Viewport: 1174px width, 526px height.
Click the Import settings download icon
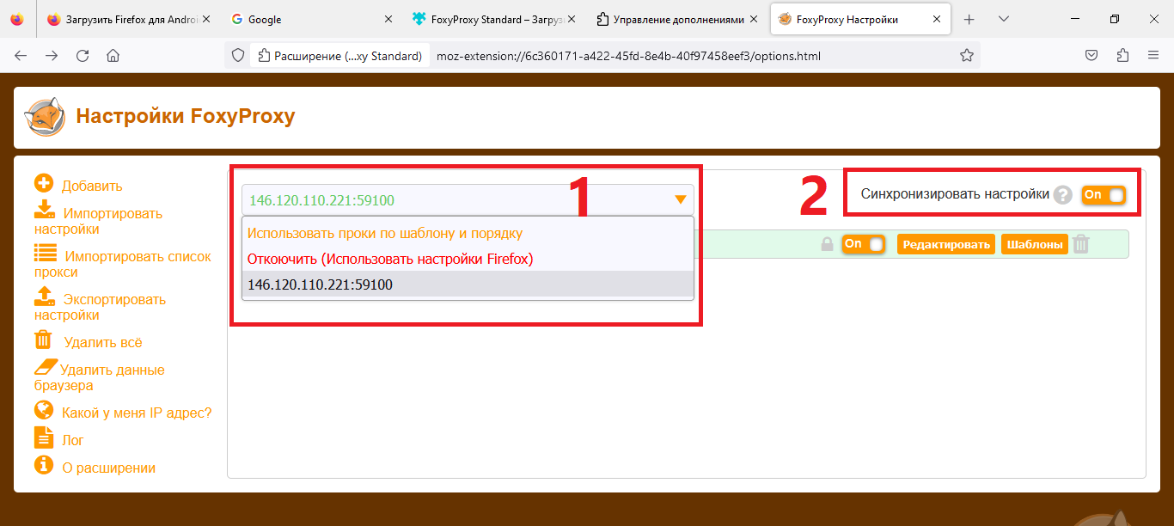tap(44, 210)
